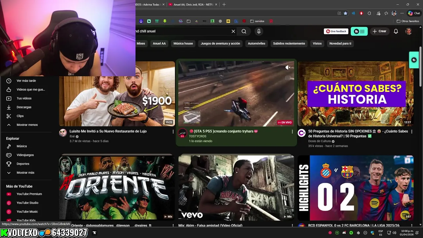Screen dimensions: 423x238
Task: Click the teal floating side extension button
Action: click(x=414, y=60)
